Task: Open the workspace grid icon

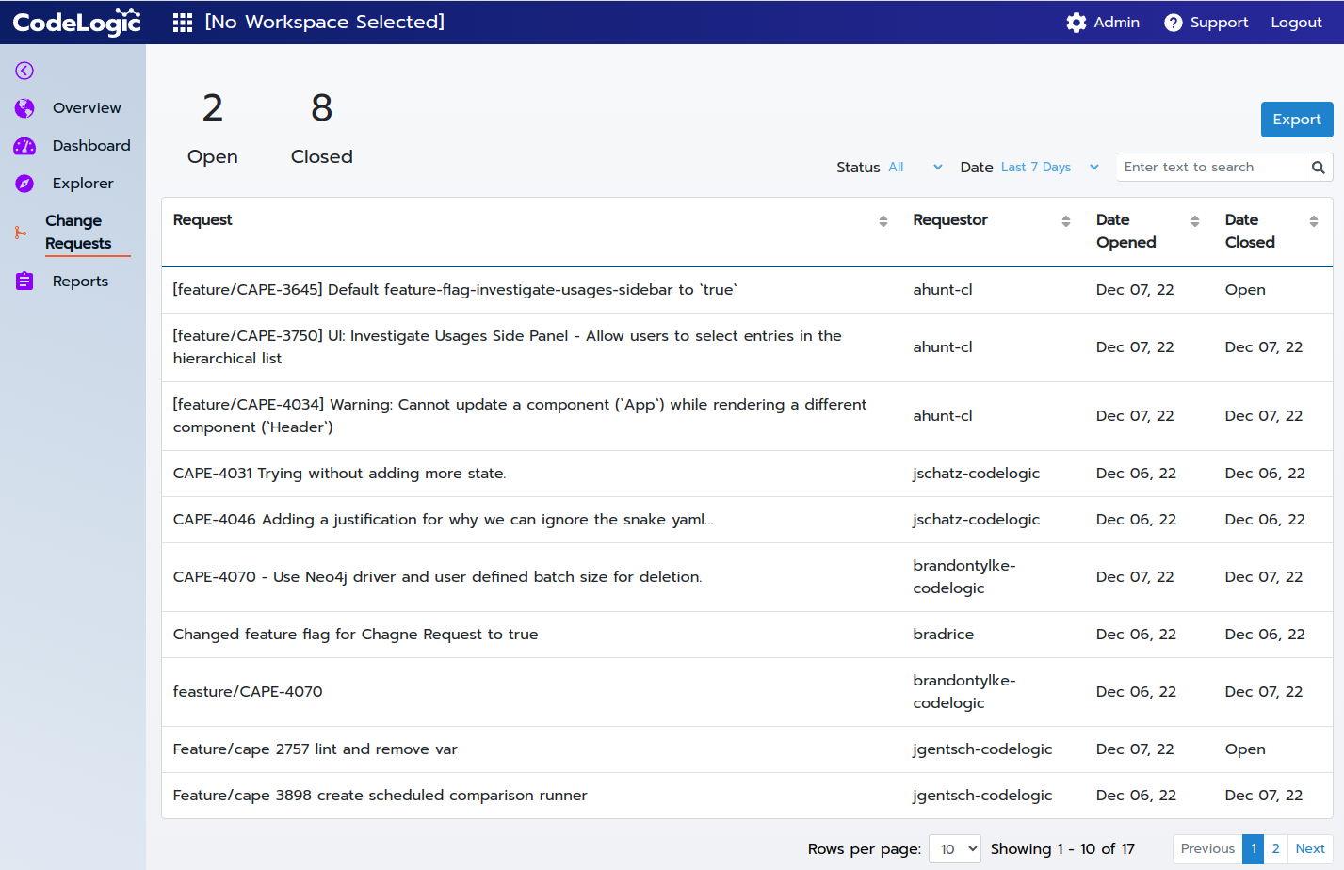Action: (183, 23)
